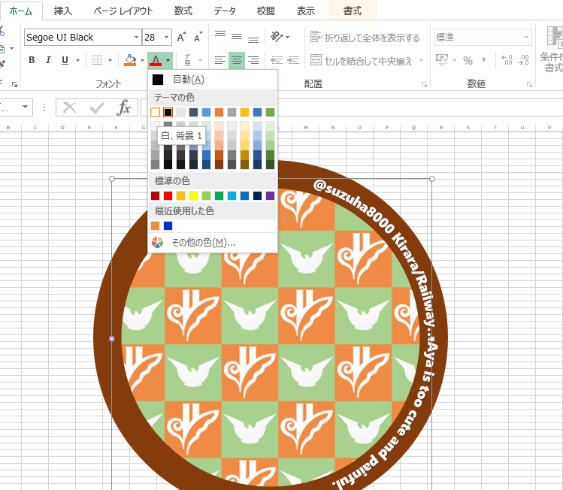Click the formula bar cancel X icon
563x490 pixels.
pyautogui.click(x=69, y=107)
